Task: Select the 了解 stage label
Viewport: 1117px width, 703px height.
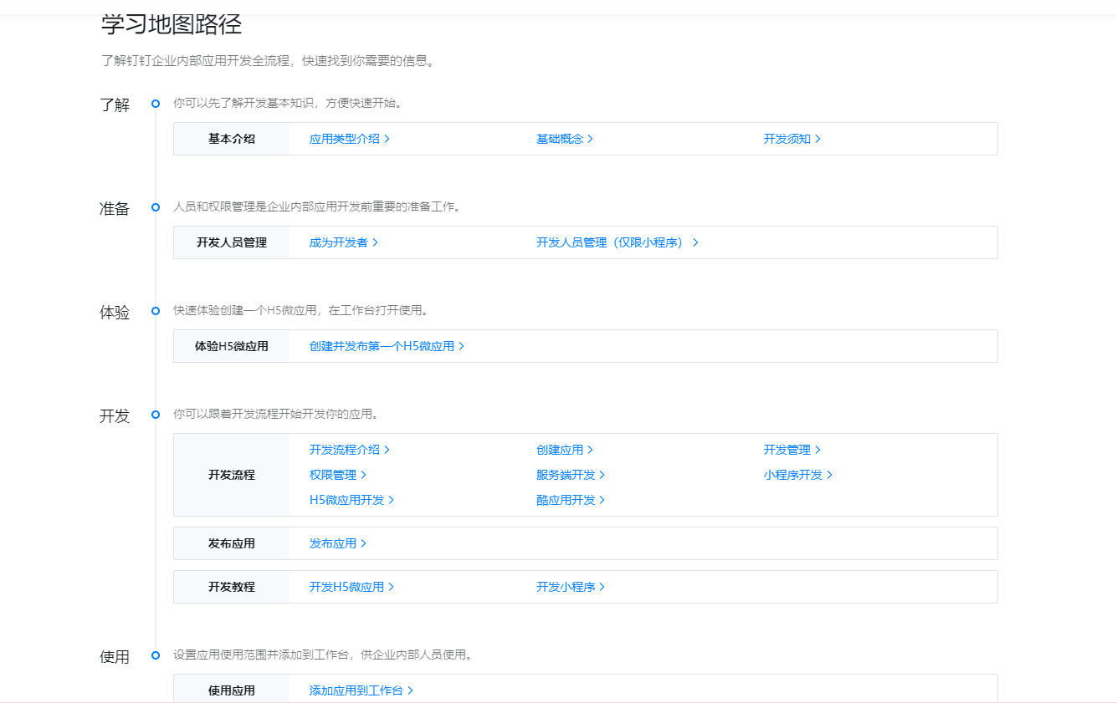Action: pos(115,105)
